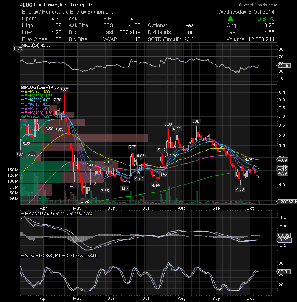Click the green up-triangle price change icon
This screenshot has width=297, height=302.
coord(230,19)
